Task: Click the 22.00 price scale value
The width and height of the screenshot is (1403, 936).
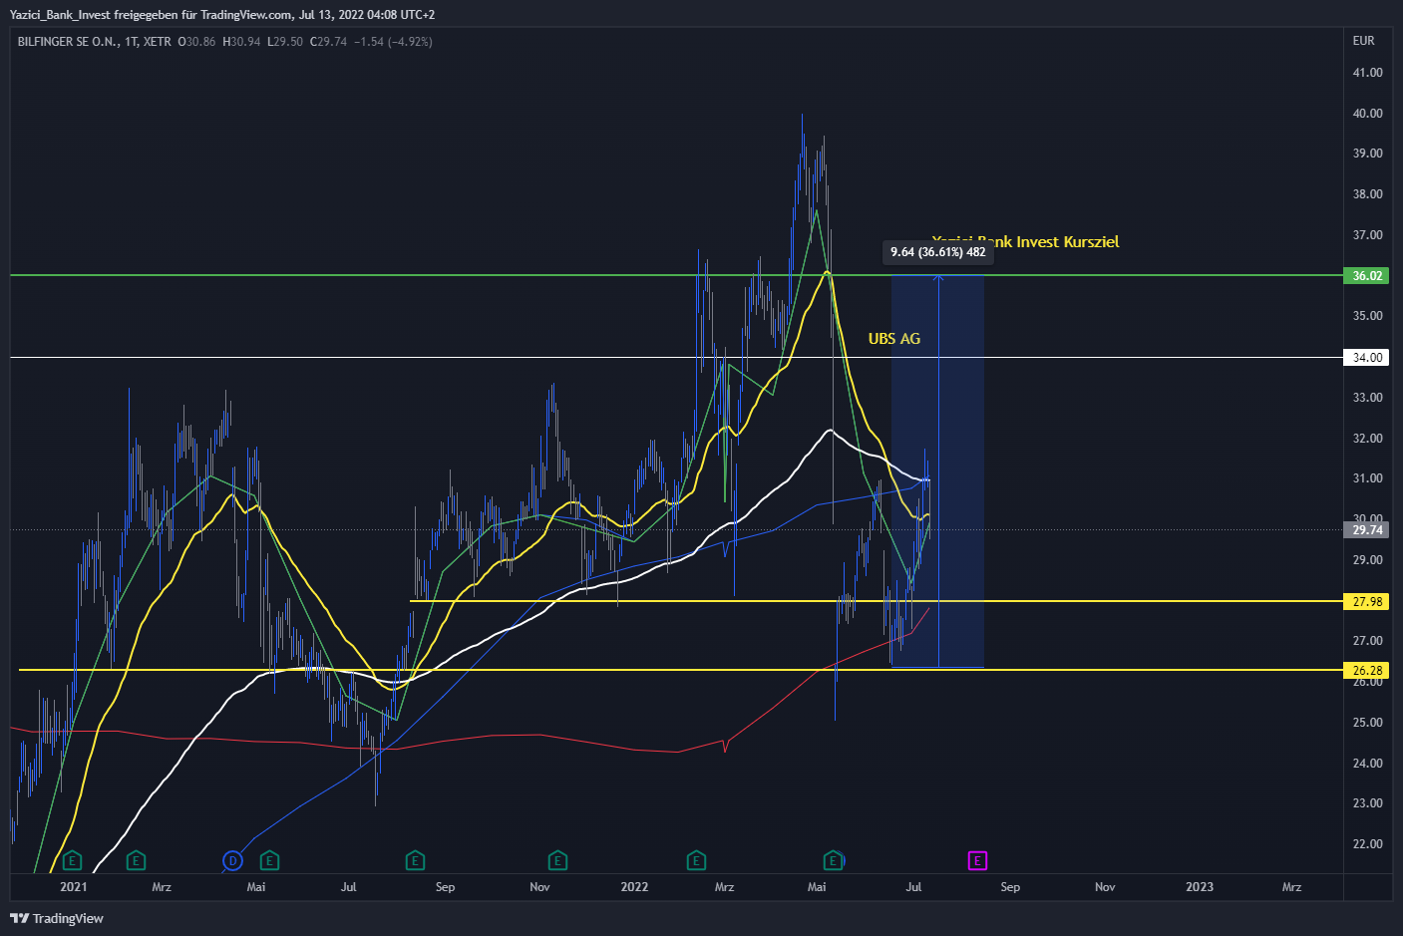Action: click(1367, 844)
